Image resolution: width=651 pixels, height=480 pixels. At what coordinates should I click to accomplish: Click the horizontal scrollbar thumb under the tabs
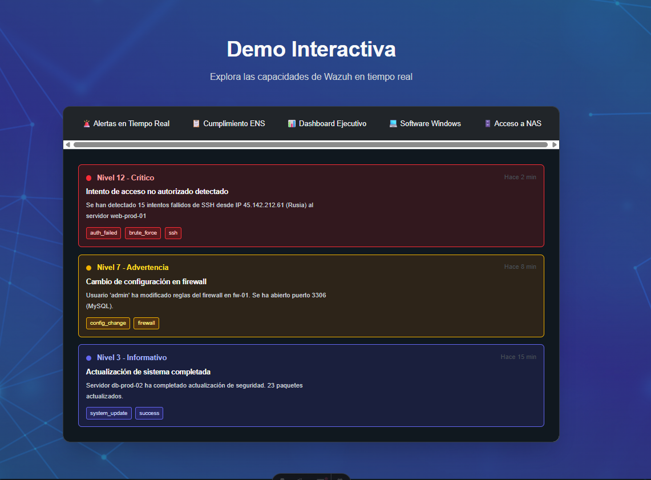(x=311, y=145)
